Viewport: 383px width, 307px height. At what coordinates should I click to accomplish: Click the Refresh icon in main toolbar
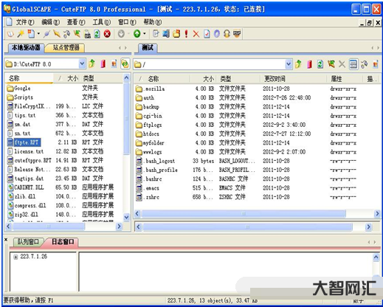click(x=97, y=34)
